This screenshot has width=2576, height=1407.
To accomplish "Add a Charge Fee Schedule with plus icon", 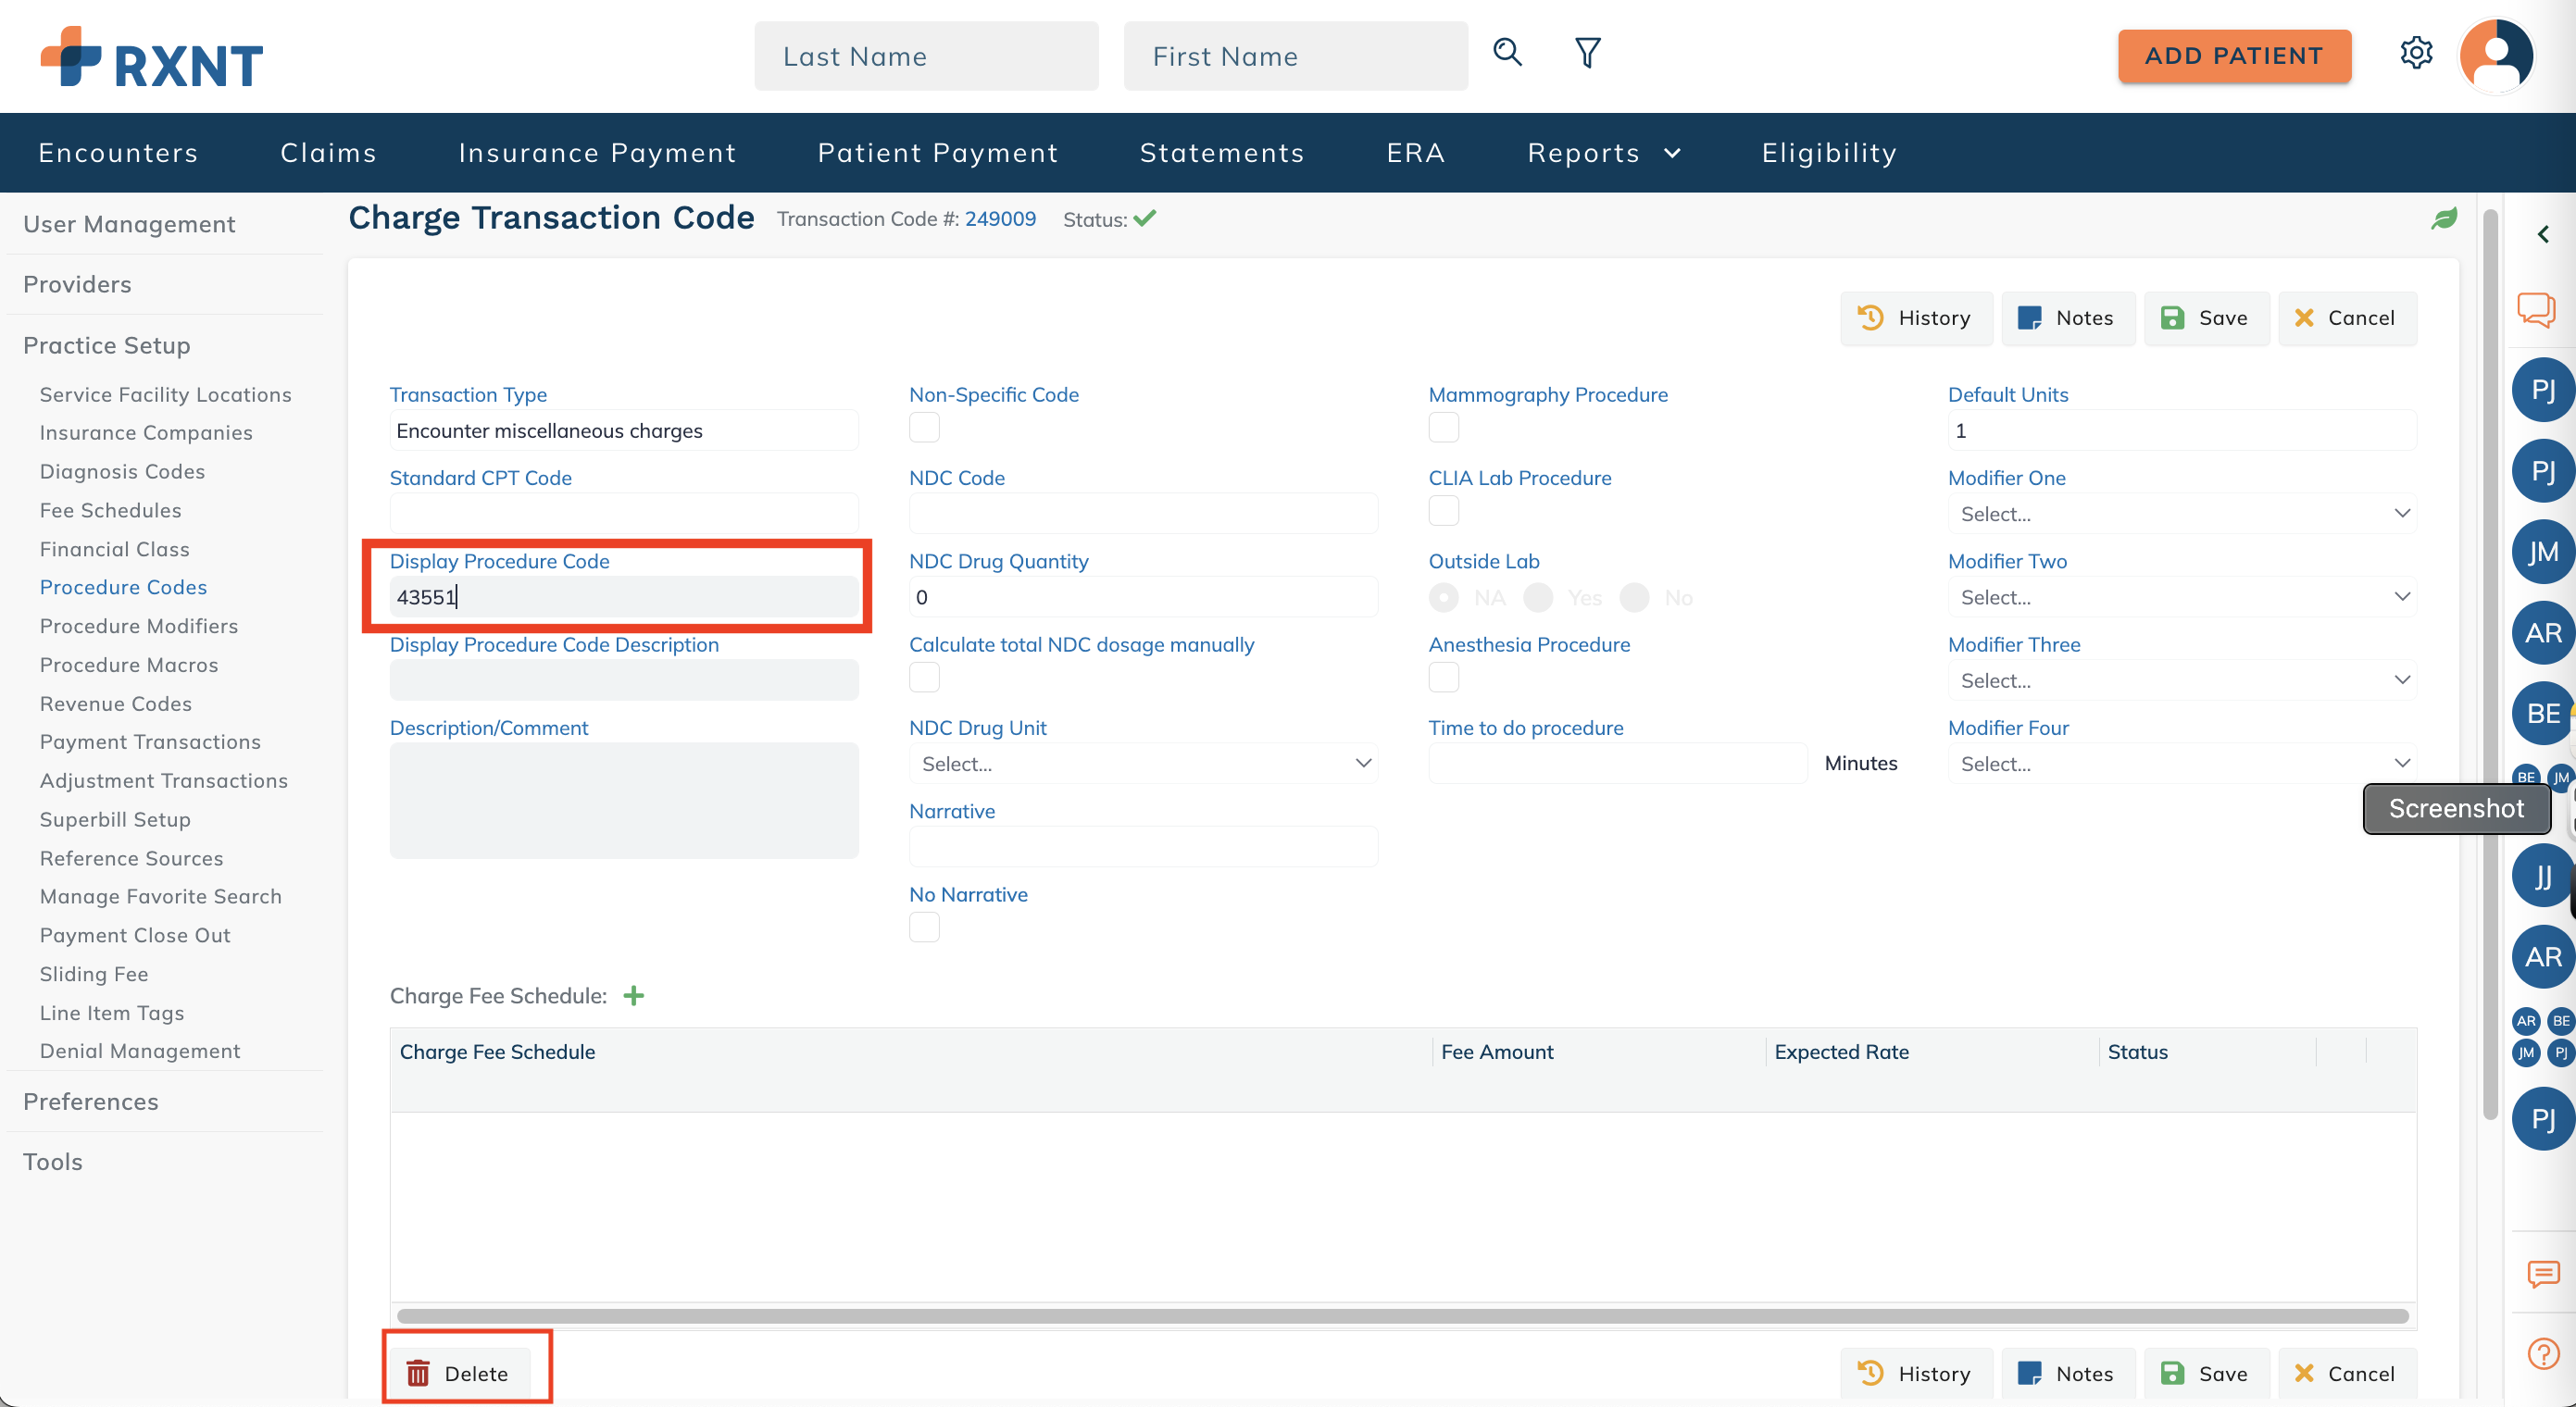I will pyautogui.click(x=634, y=995).
